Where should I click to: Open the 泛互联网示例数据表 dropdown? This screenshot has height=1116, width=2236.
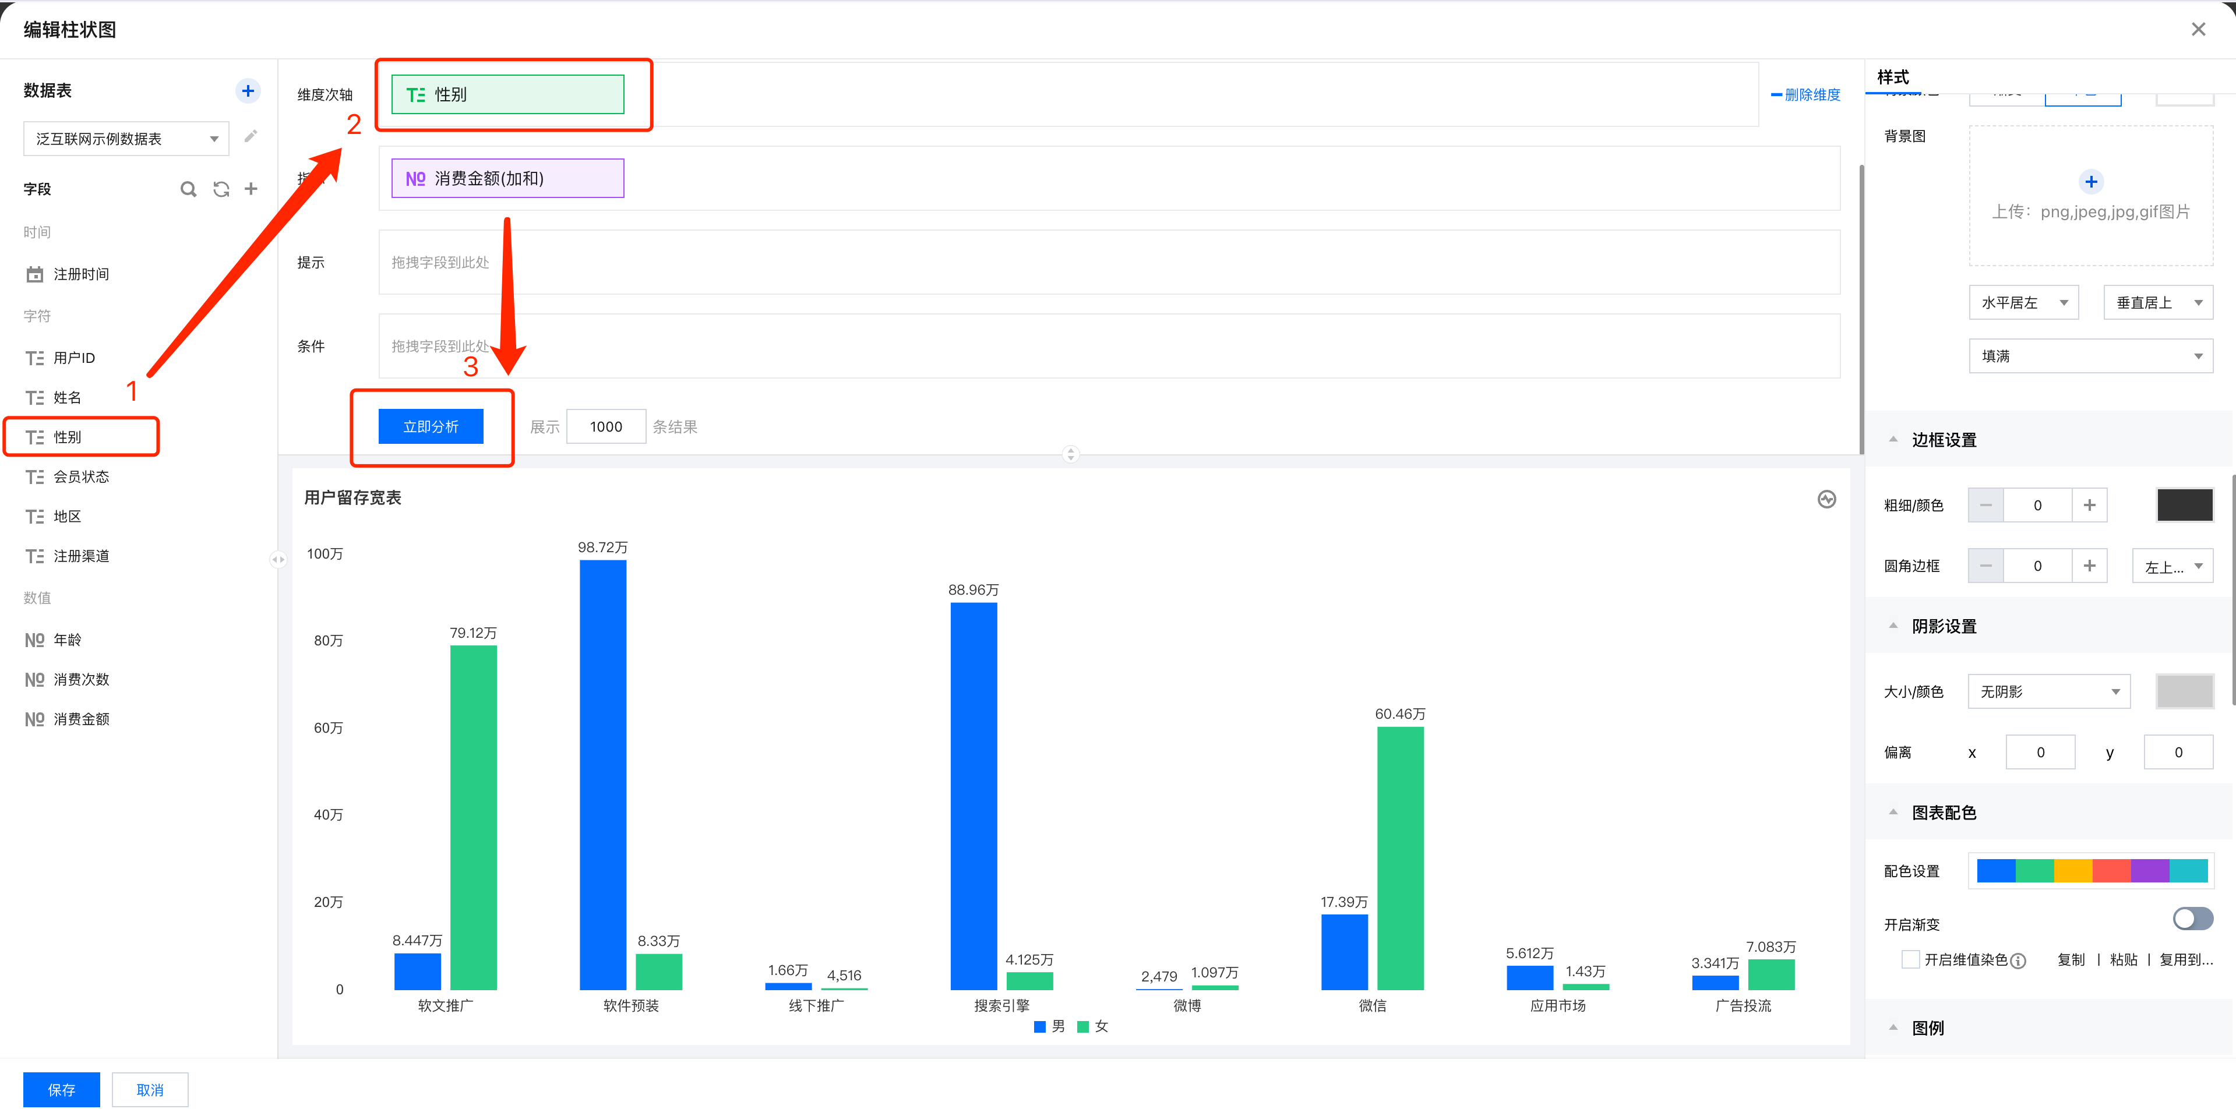(x=126, y=139)
